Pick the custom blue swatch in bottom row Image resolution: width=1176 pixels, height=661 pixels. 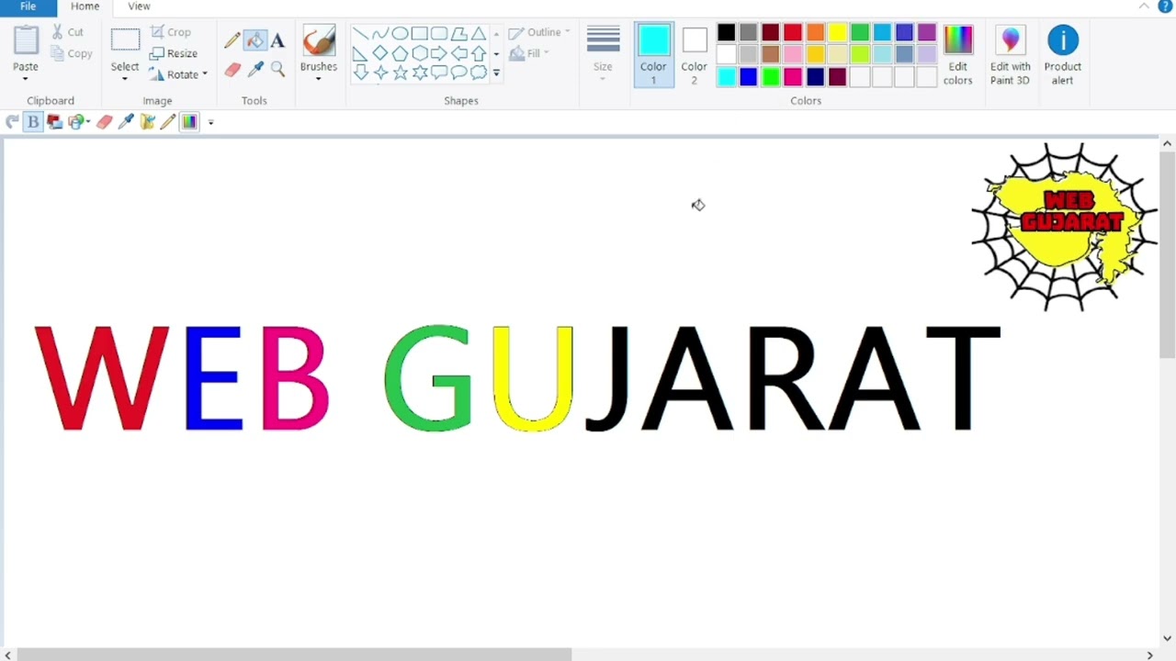(x=748, y=77)
